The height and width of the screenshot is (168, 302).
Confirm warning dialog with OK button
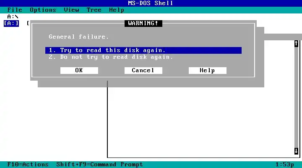pos(79,71)
